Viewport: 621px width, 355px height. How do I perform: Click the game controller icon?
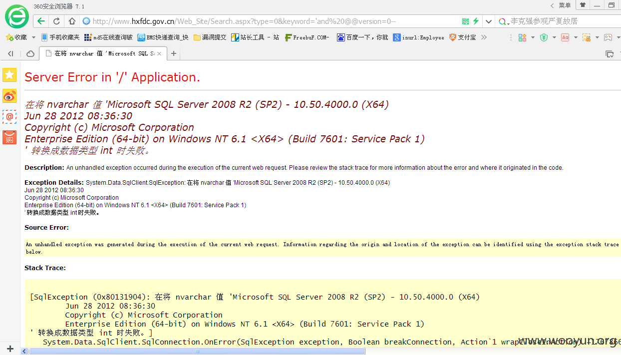(x=608, y=37)
